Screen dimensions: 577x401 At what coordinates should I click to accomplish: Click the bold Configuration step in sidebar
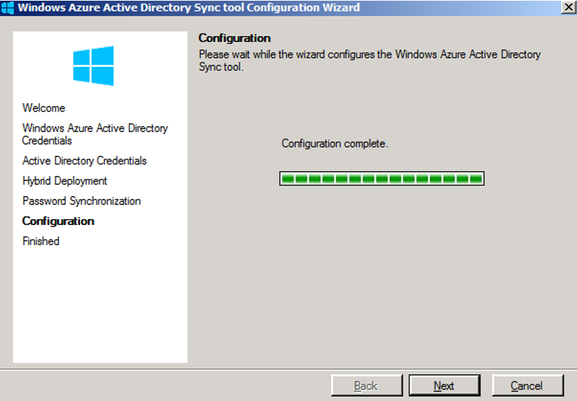pos(58,221)
